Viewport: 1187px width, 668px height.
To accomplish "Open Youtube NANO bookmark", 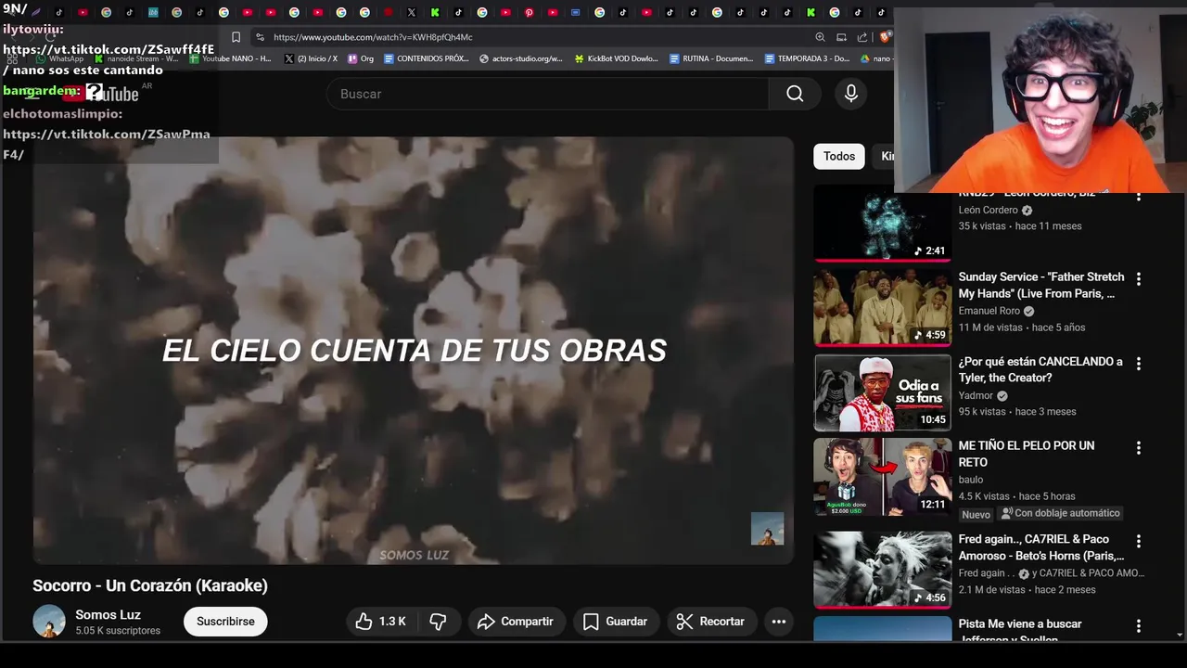I will click(x=230, y=58).
